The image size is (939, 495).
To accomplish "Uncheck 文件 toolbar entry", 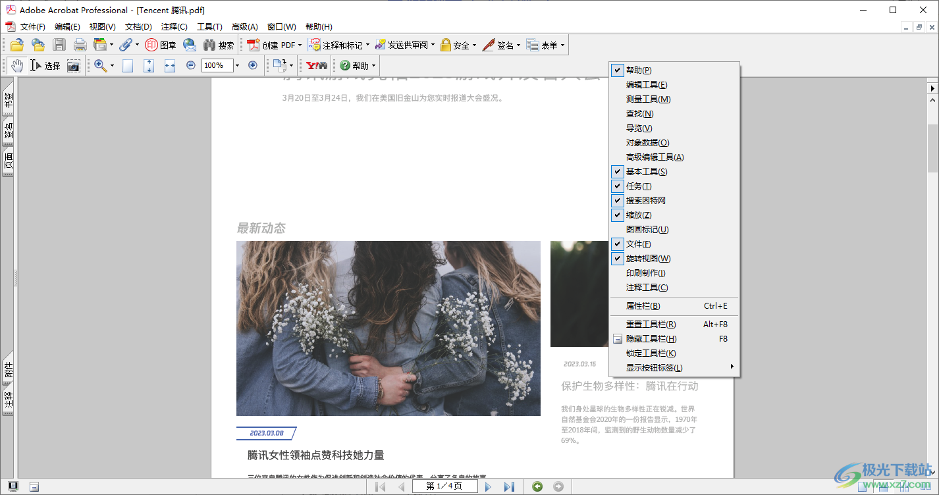I will pyautogui.click(x=674, y=244).
